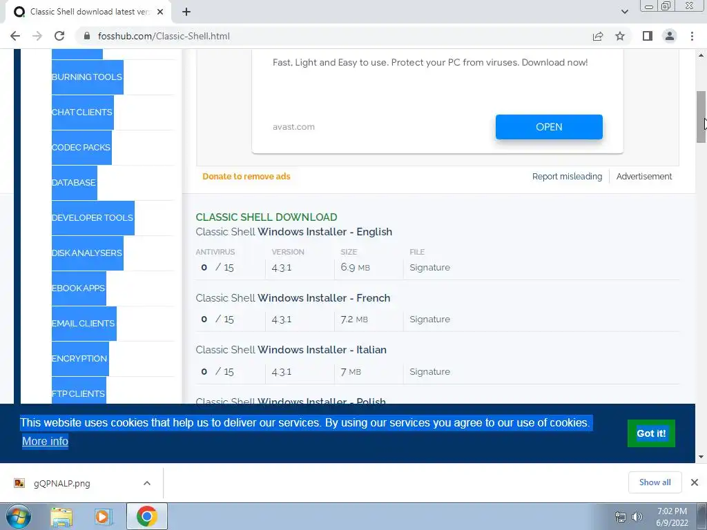Open BURNING TOOLS category
This screenshot has height=530, width=707.
[87, 77]
